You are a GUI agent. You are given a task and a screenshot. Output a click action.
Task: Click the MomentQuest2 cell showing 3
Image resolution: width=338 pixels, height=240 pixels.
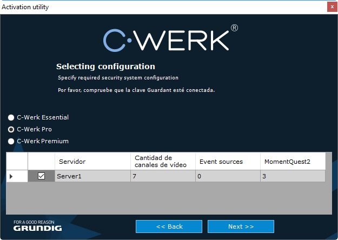click(x=293, y=176)
